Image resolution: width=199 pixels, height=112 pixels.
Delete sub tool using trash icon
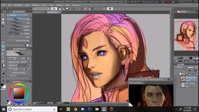pyautogui.click(x=30, y=45)
